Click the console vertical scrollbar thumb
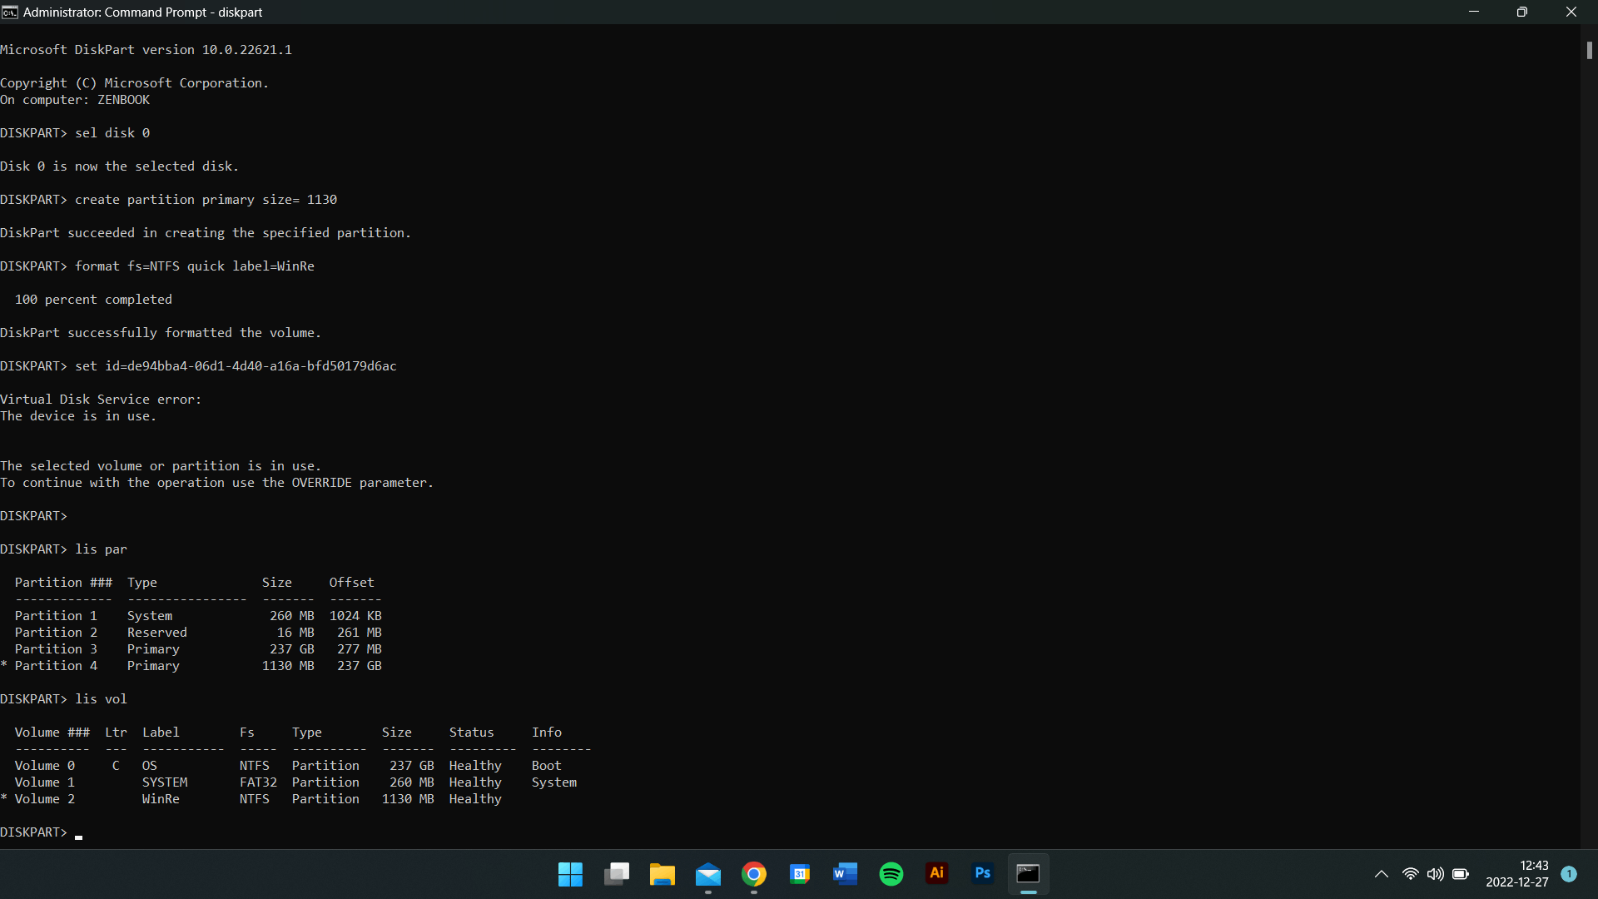 [x=1589, y=50]
